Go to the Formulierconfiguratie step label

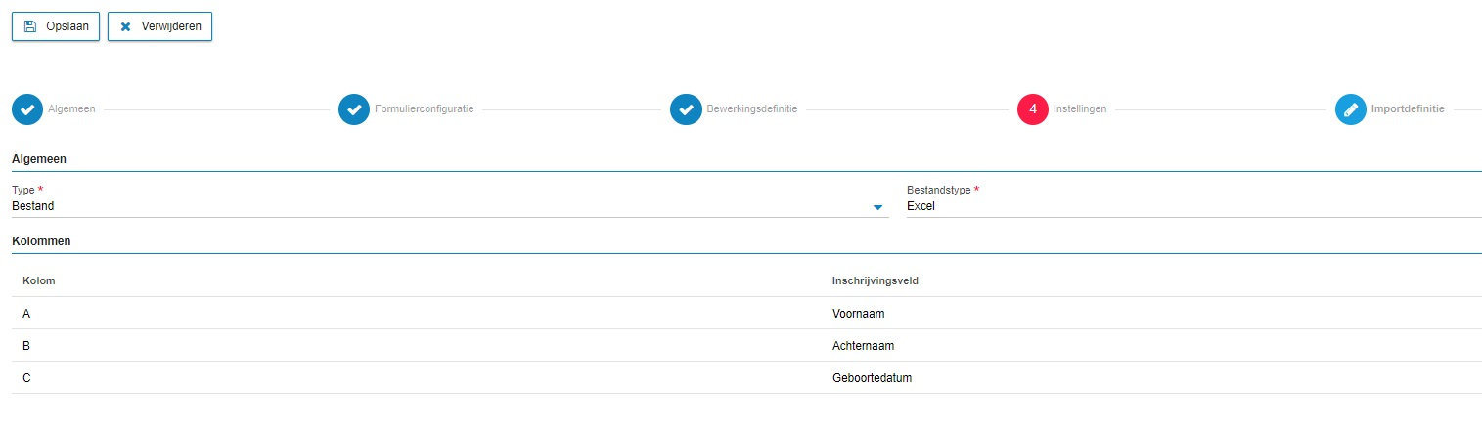pos(424,109)
